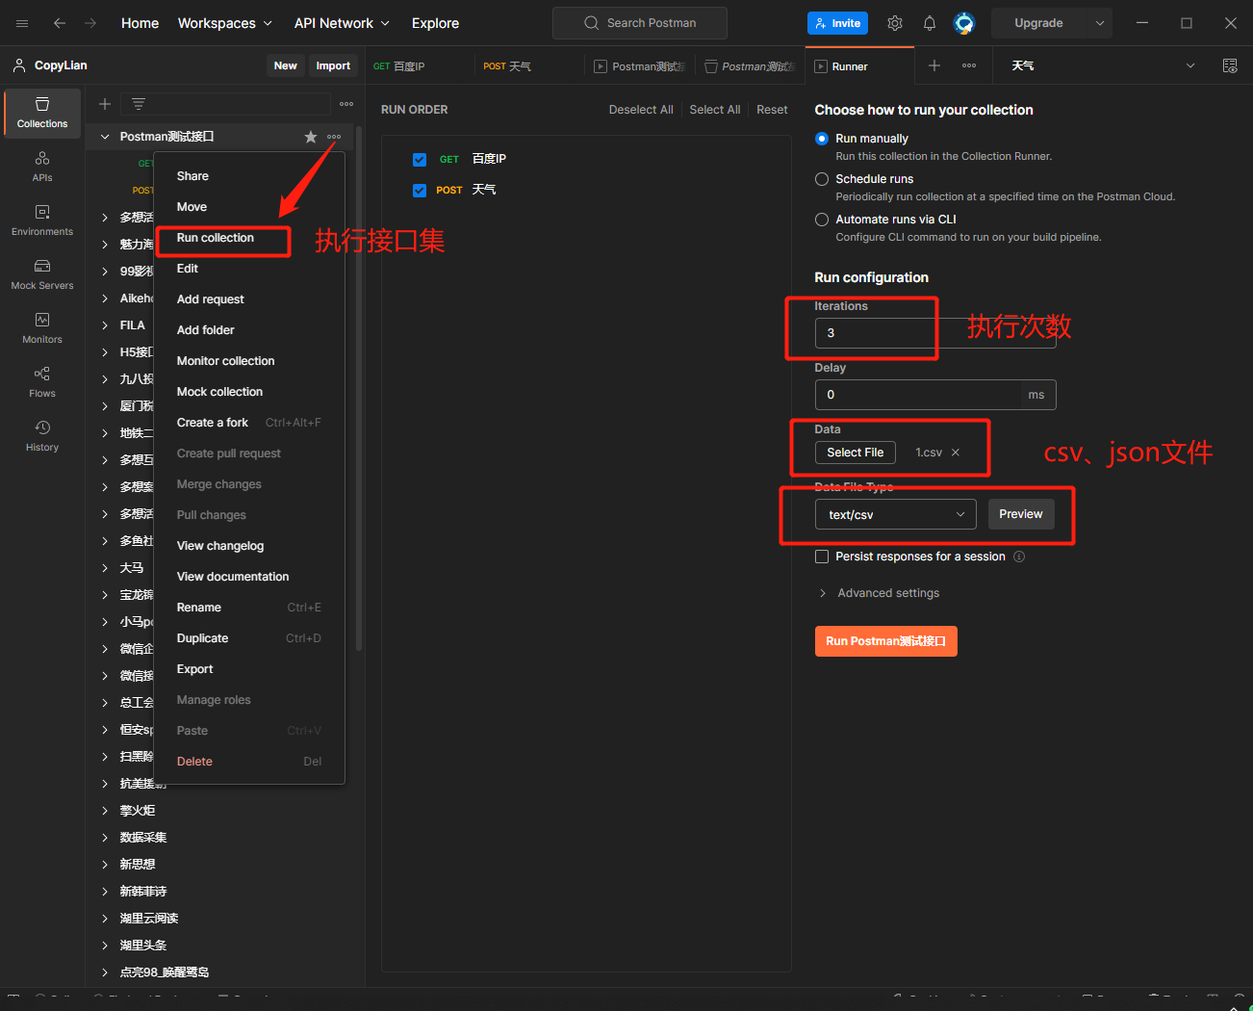Click the Invite button
The width and height of the screenshot is (1253, 1011).
(x=837, y=23)
